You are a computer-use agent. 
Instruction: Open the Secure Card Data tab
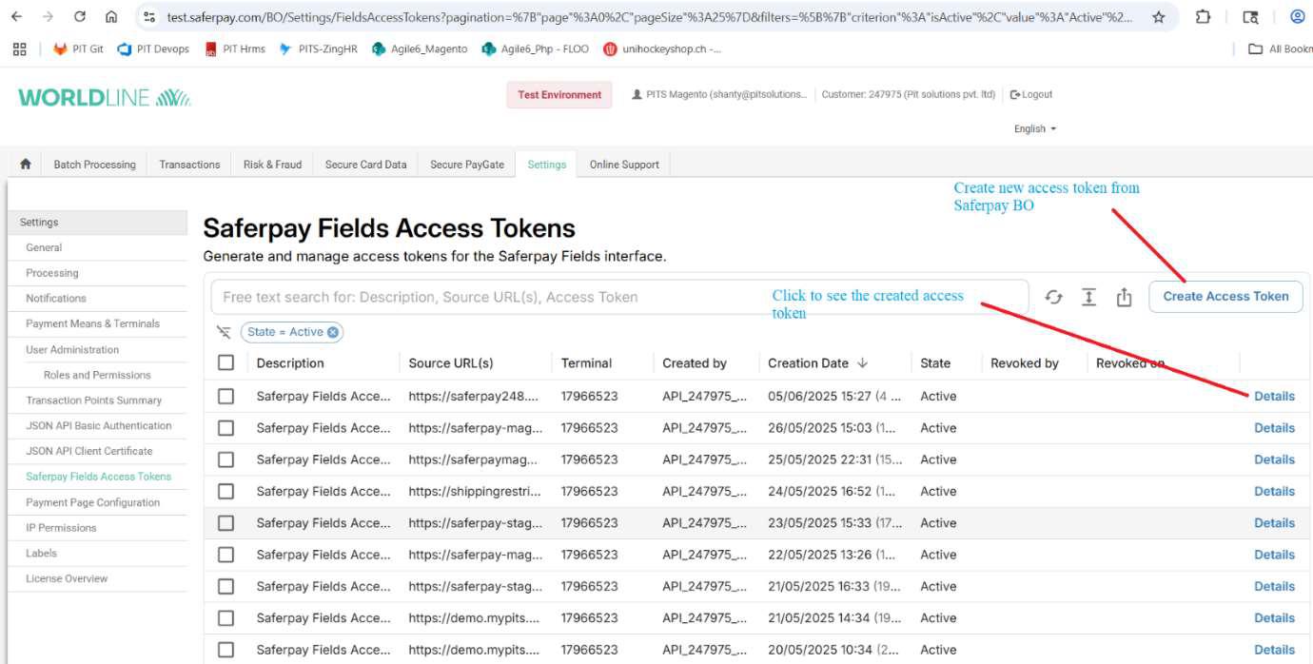[366, 164]
